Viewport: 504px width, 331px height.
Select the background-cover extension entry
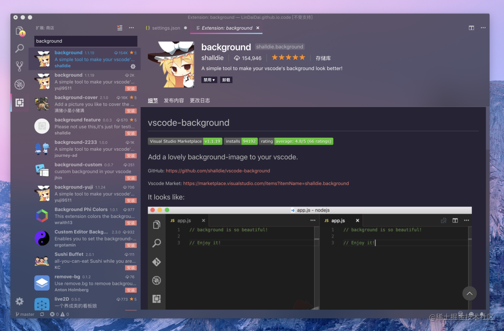coord(85,104)
